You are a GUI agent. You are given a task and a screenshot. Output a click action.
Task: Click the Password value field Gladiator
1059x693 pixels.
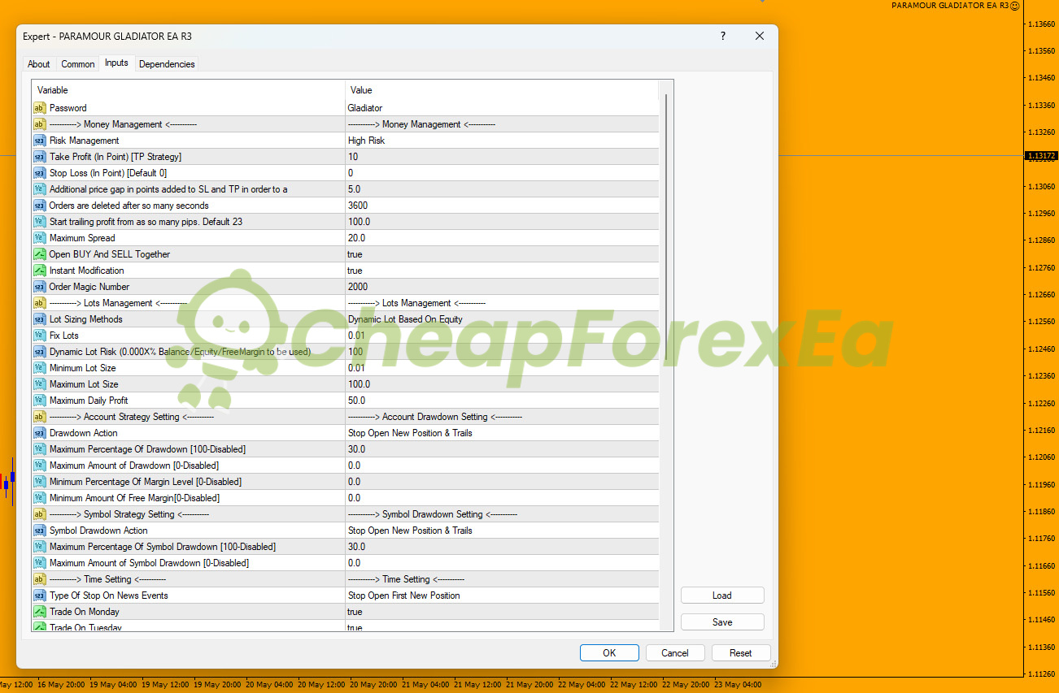(x=502, y=108)
